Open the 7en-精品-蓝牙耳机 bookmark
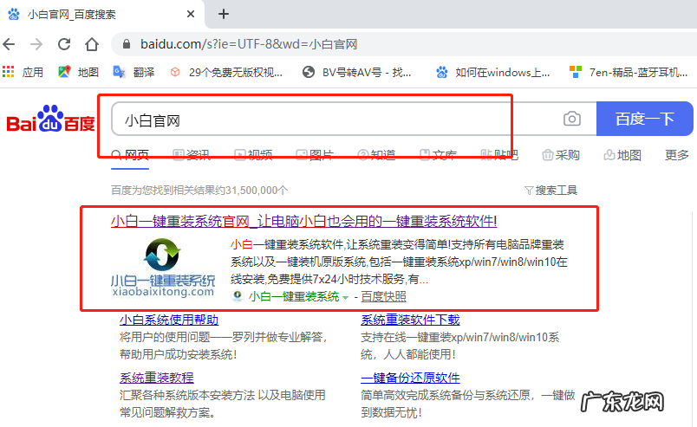Viewport: 697px width, 427px height. click(x=629, y=72)
